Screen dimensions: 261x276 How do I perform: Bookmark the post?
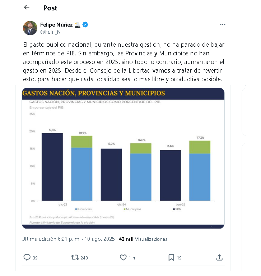tap(171, 257)
